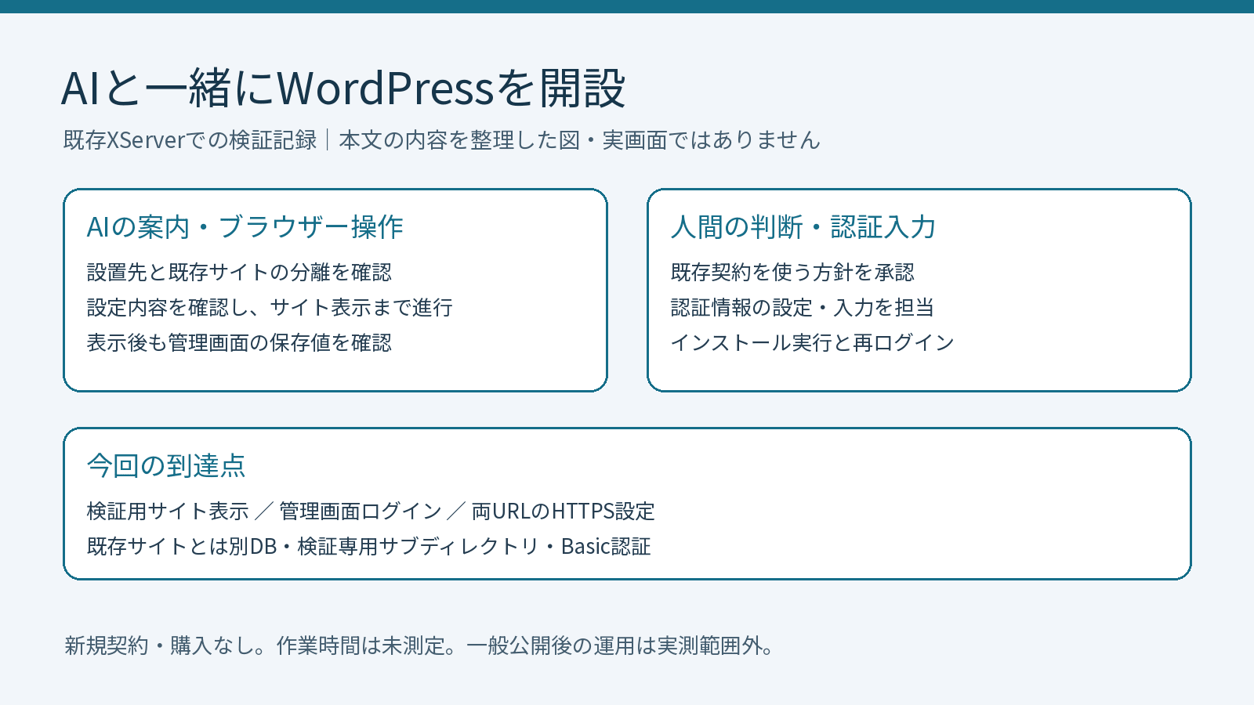Click line "設置先と既存サイトの分離を確認"
1254x705 pixels.
[x=239, y=273]
